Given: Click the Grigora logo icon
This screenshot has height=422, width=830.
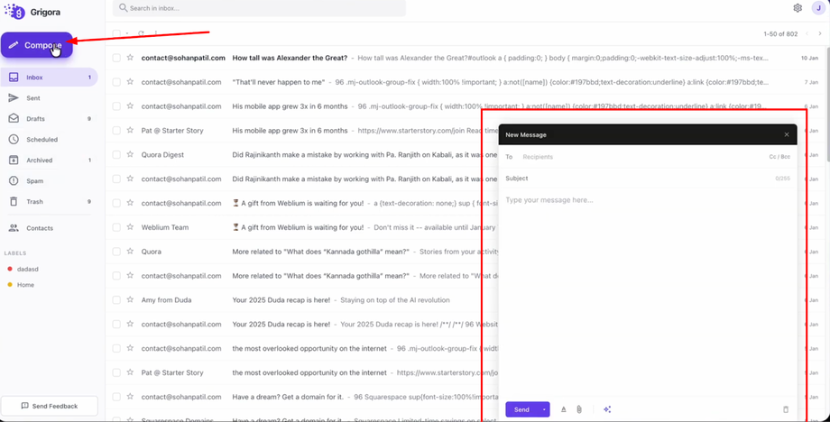Looking at the screenshot, I should tap(14, 10).
